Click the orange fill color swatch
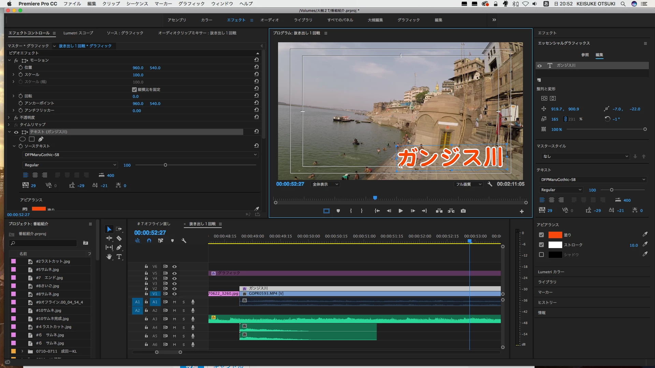 pyautogui.click(x=555, y=235)
